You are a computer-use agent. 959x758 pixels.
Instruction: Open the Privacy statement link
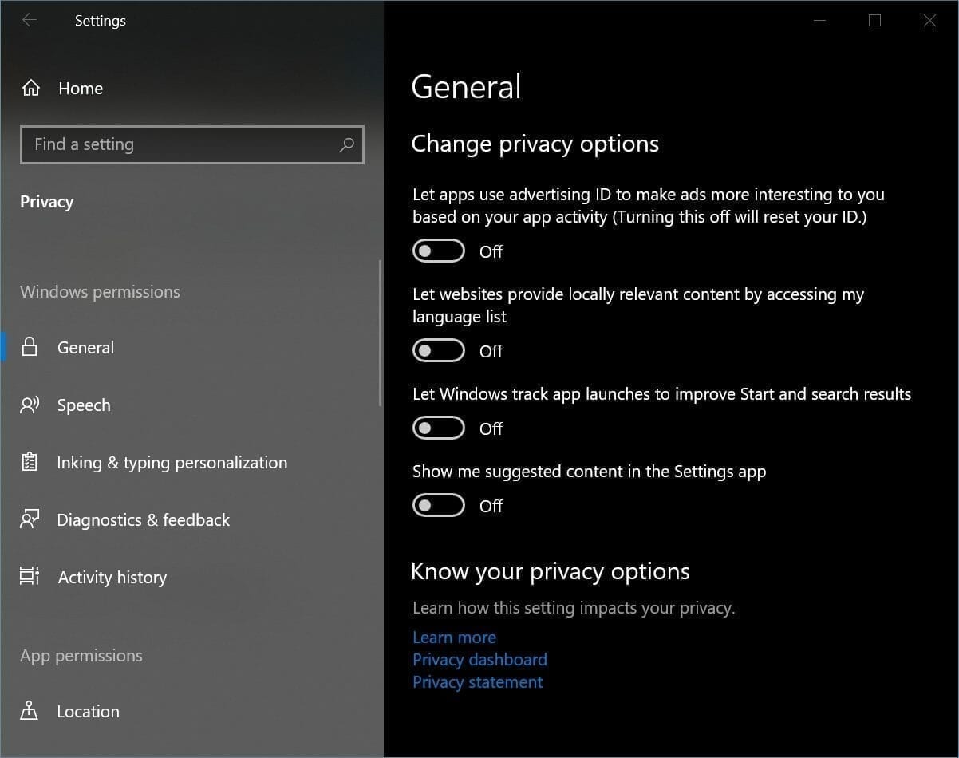coord(477,681)
